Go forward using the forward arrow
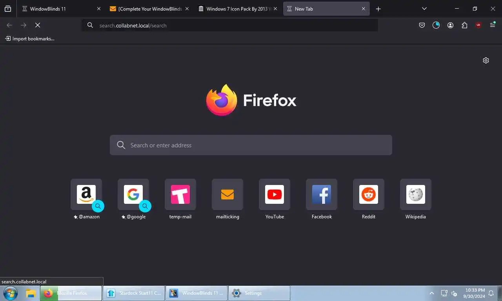502x301 pixels. coord(24,25)
